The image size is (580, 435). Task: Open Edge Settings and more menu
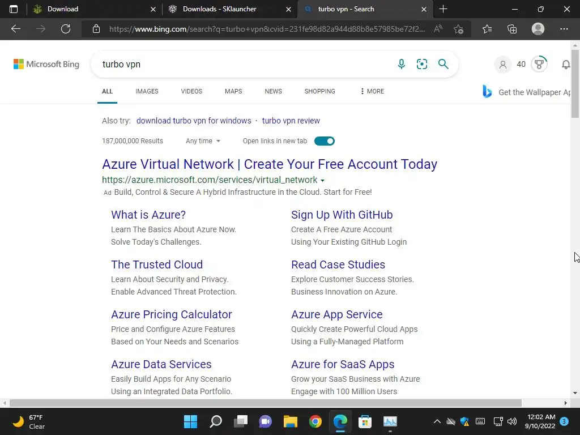(564, 29)
